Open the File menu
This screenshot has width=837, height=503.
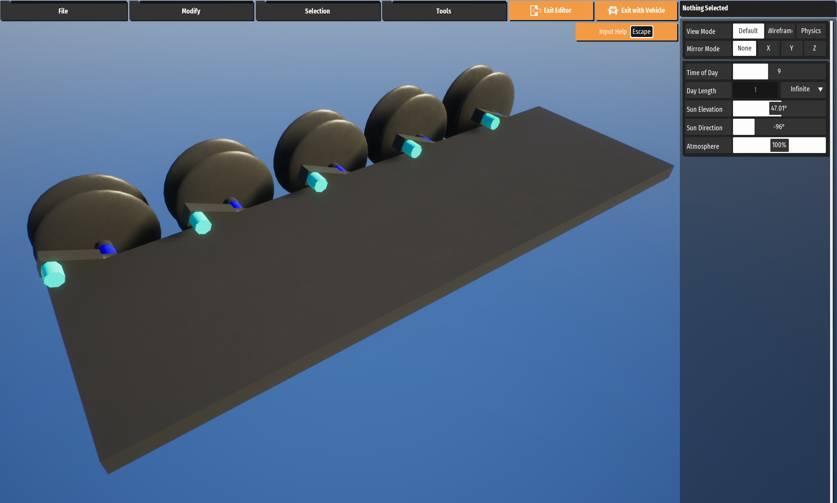tap(64, 11)
